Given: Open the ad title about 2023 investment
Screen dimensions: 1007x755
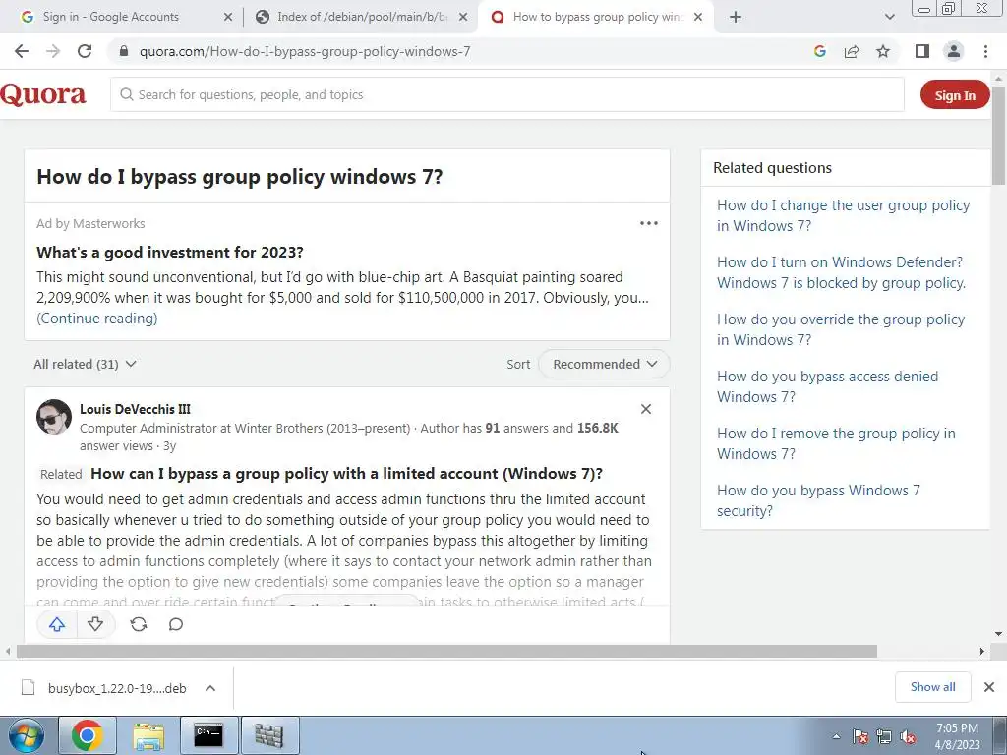Looking at the screenshot, I should tap(169, 253).
